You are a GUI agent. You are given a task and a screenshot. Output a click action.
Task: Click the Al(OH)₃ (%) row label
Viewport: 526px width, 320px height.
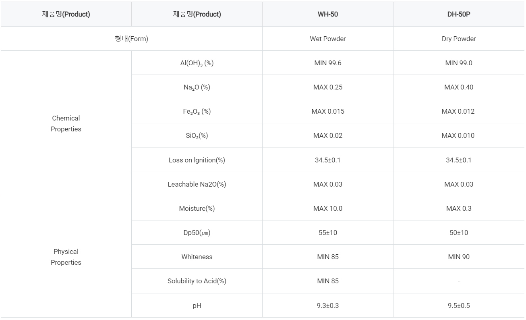tap(197, 63)
